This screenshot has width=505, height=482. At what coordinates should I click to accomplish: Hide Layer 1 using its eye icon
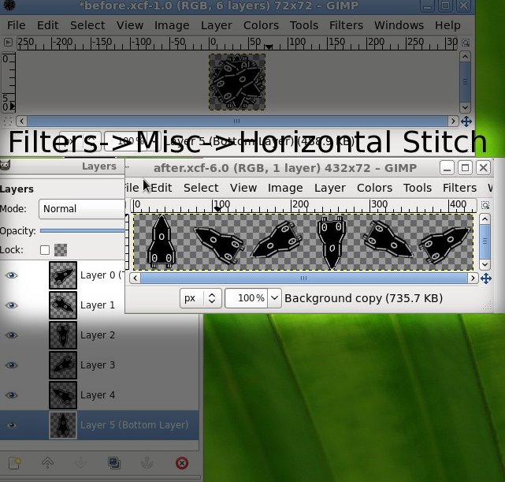tap(12, 305)
